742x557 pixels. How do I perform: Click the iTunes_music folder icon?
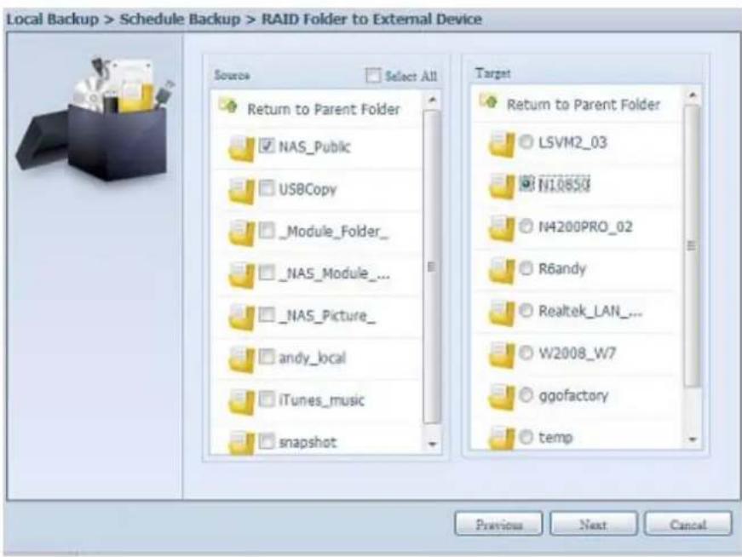click(x=242, y=401)
